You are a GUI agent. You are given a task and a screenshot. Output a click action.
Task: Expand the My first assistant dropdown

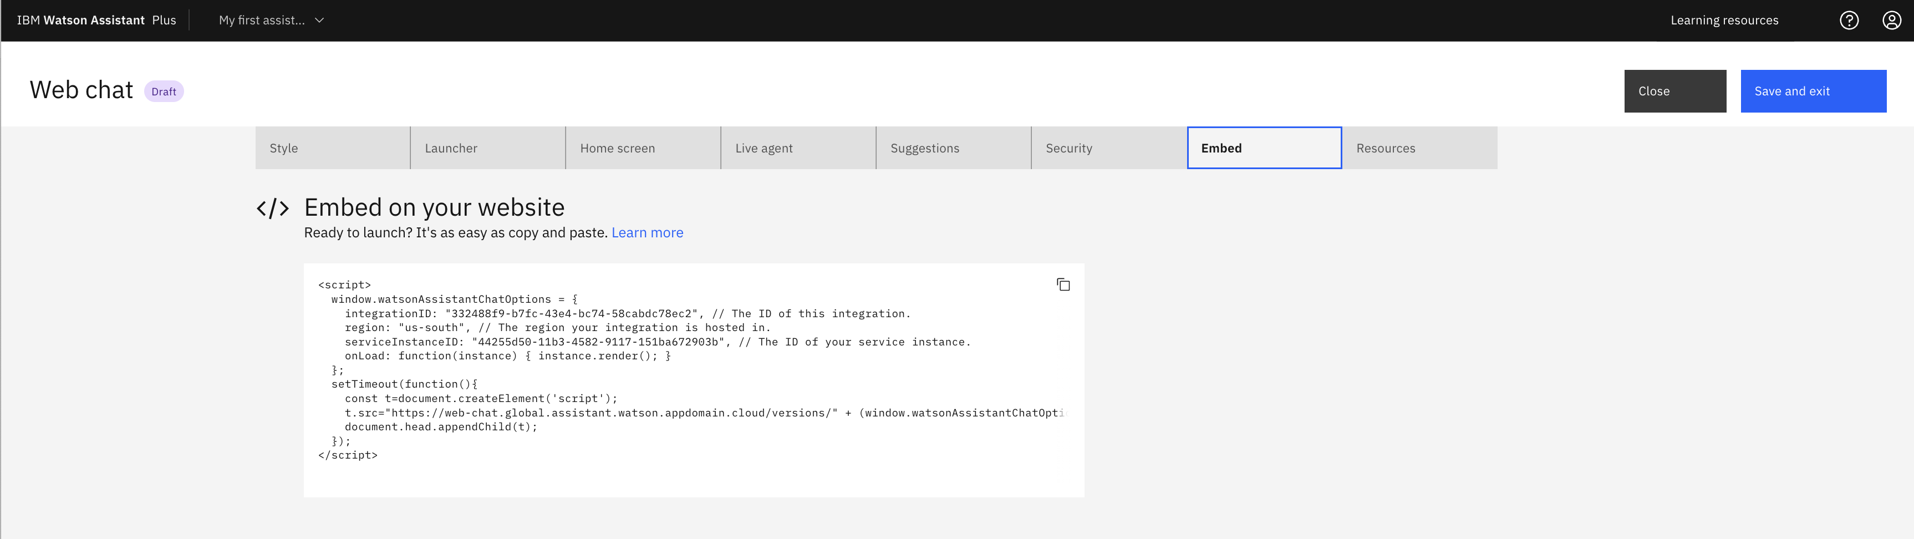tap(271, 20)
